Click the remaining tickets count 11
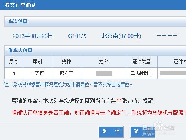 pos(119,101)
